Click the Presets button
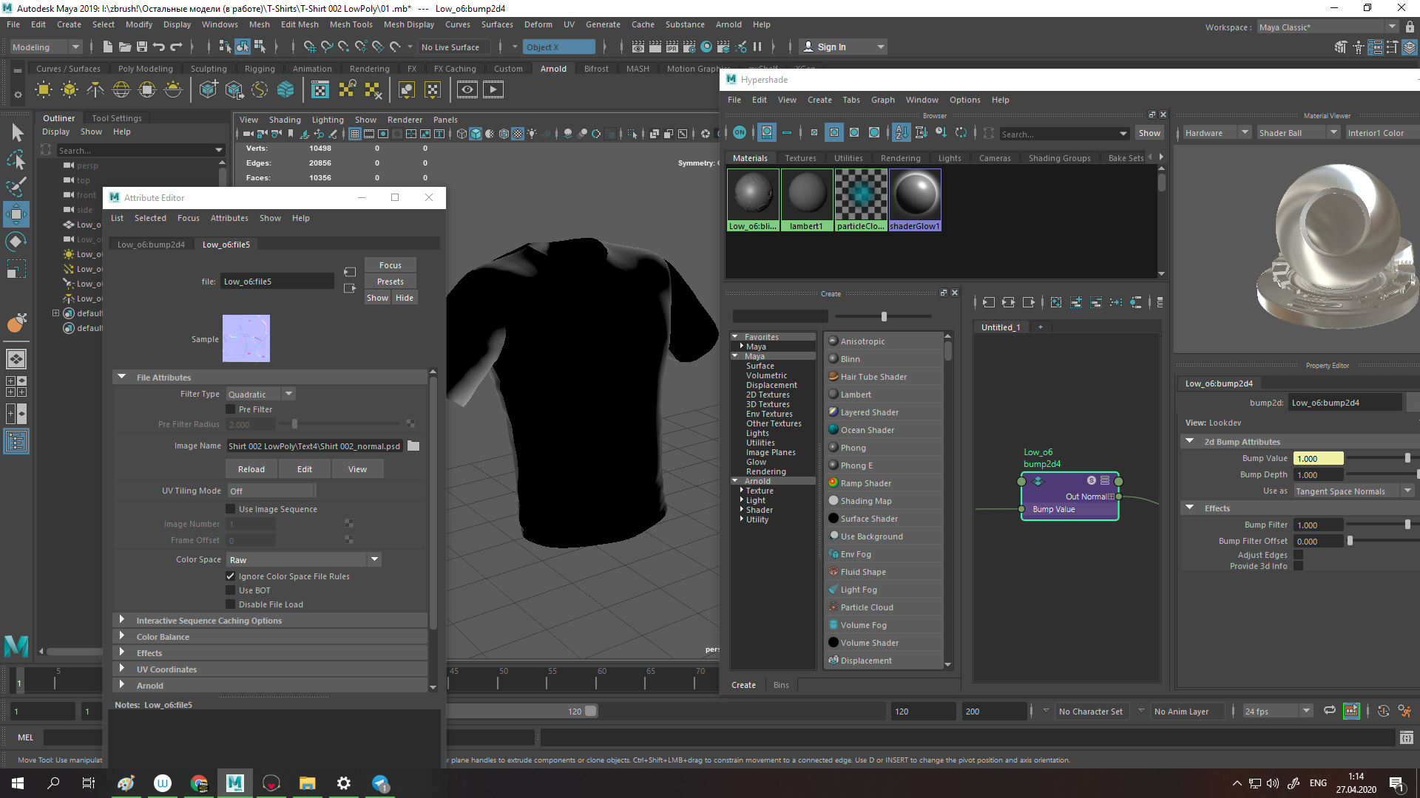Viewport: 1420px width, 798px height. [x=390, y=282]
